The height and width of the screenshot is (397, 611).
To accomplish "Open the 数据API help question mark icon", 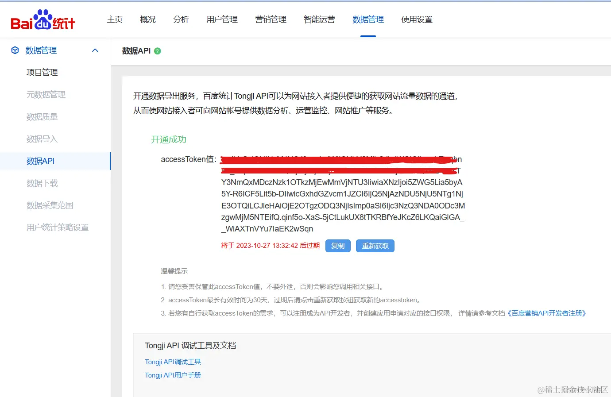I will point(157,51).
